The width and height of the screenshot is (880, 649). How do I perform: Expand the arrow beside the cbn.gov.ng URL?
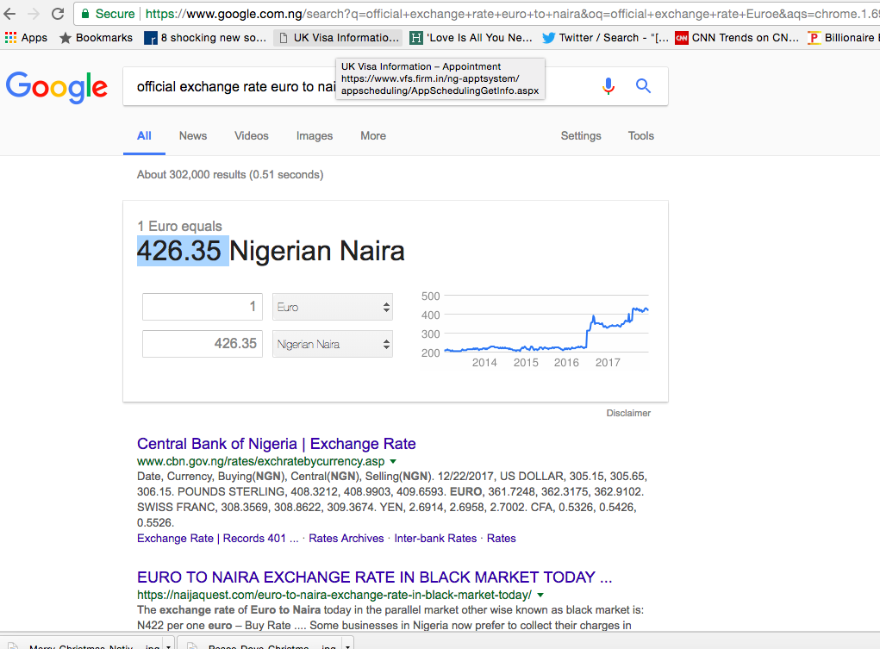(x=393, y=461)
